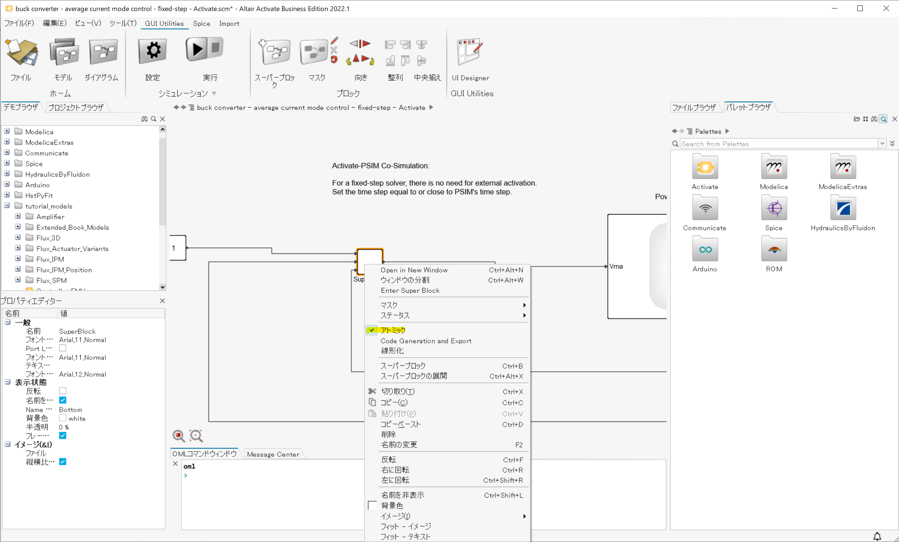This screenshot has height=542, width=899.
Task: Open the palette search dropdown arrow
Action: pyautogui.click(x=882, y=143)
